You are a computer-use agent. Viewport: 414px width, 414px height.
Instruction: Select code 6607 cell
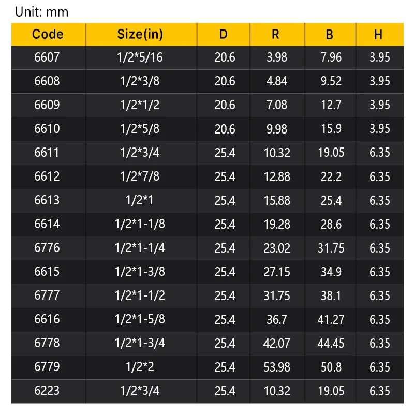[48, 57]
